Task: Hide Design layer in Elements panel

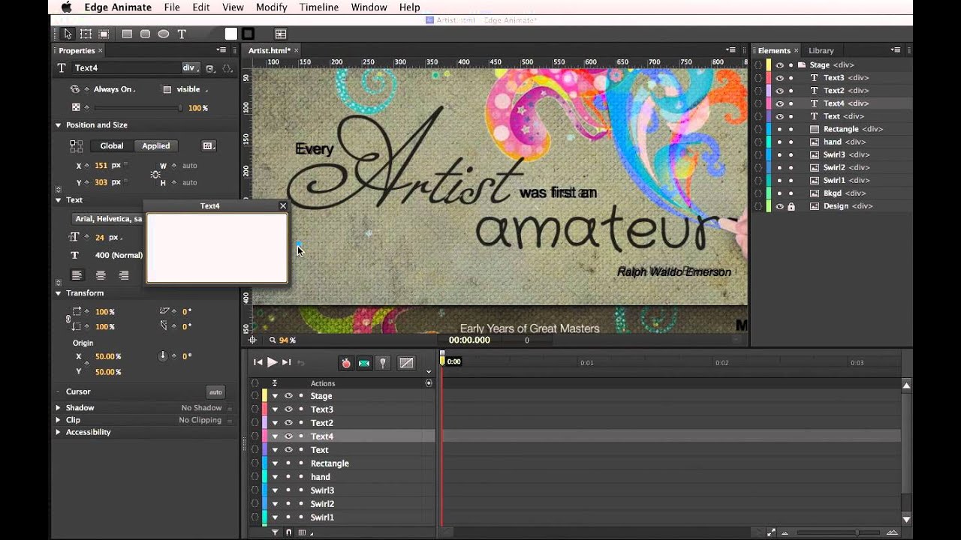Action: click(x=779, y=205)
